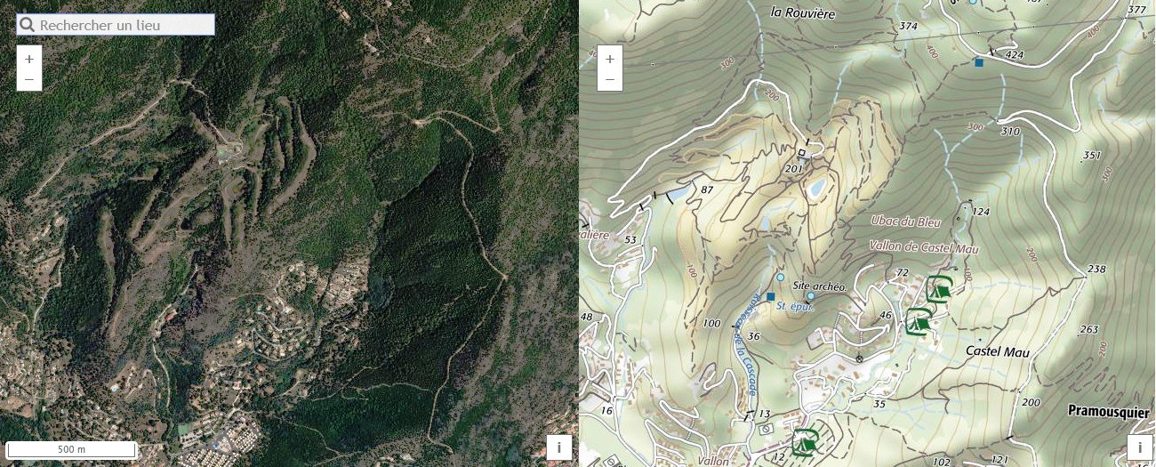Click the blue square near St. épur. label
1156x467 pixels.
pos(770,297)
